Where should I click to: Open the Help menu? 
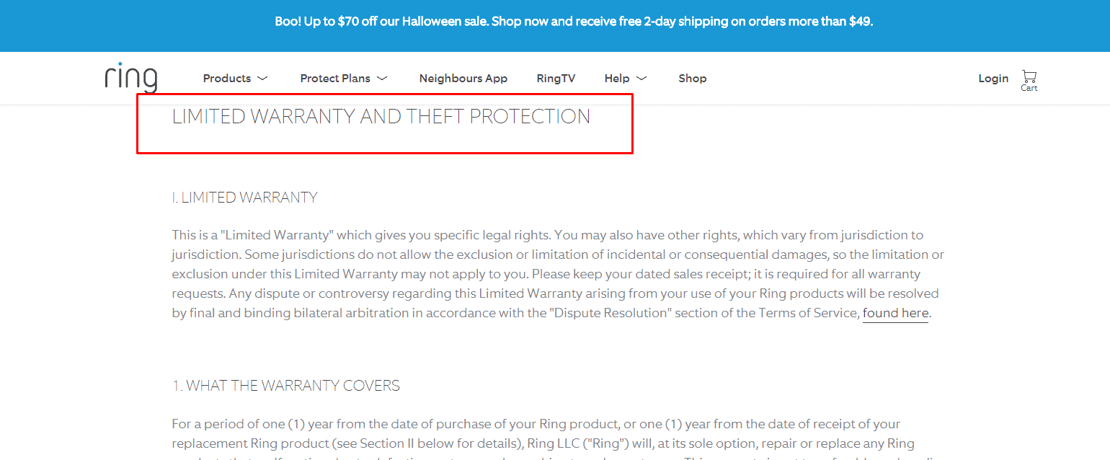(x=616, y=78)
